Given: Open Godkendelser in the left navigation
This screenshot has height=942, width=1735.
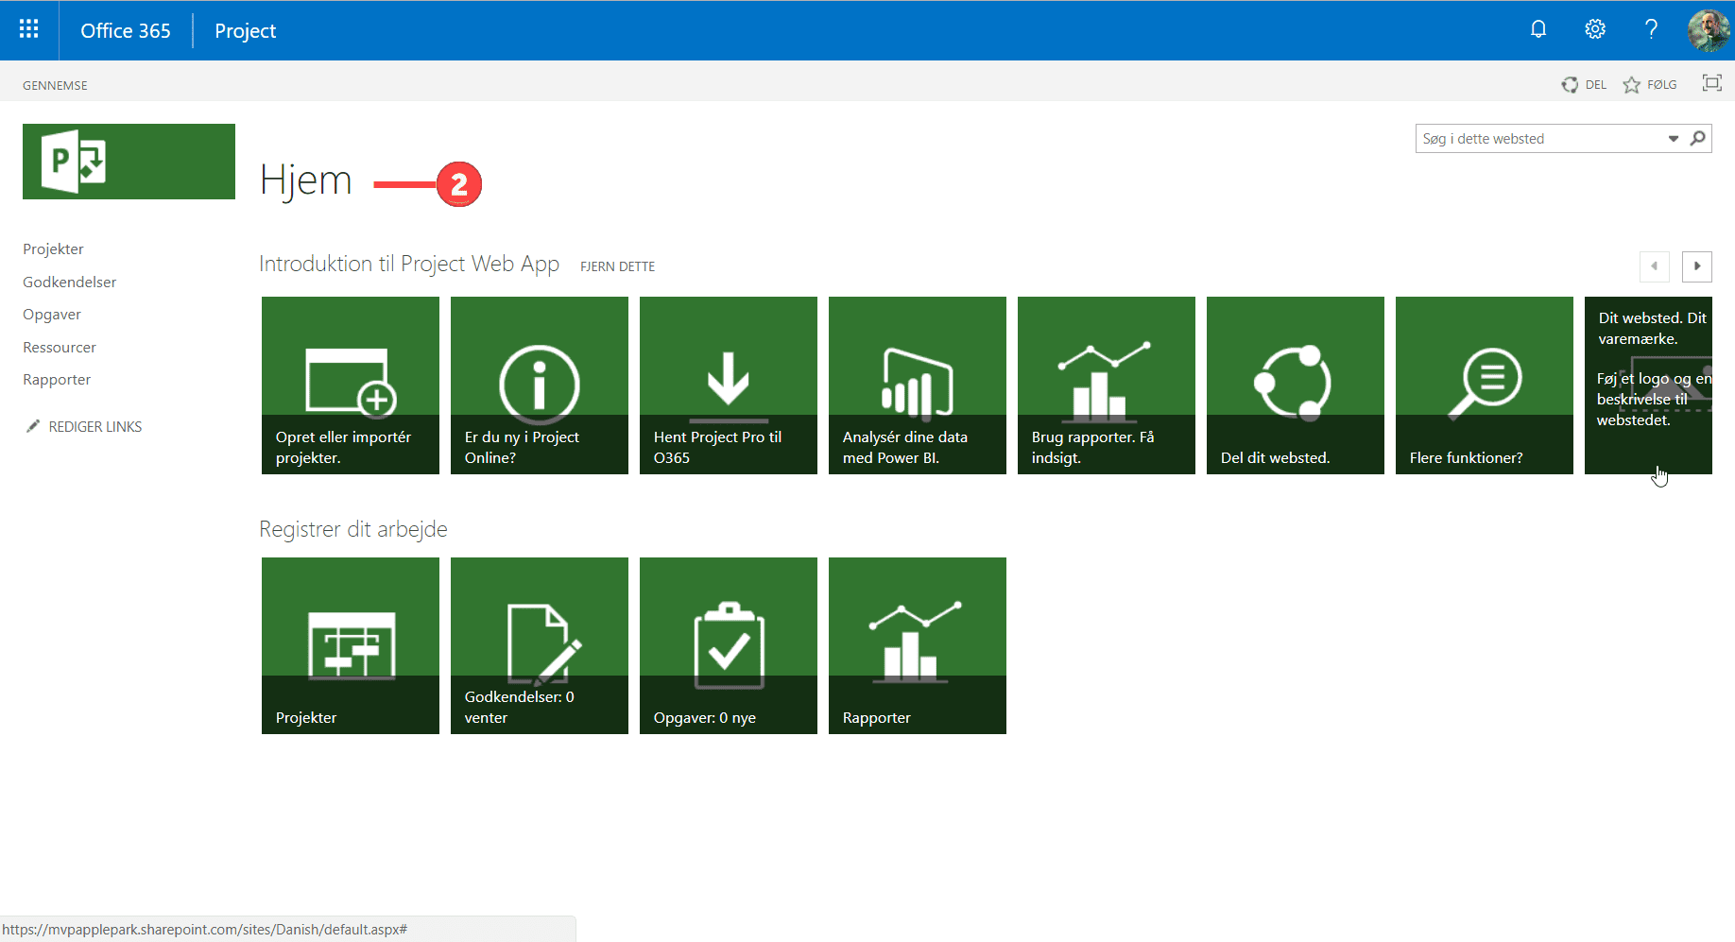Looking at the screenshot, I should tap(70, 283).
